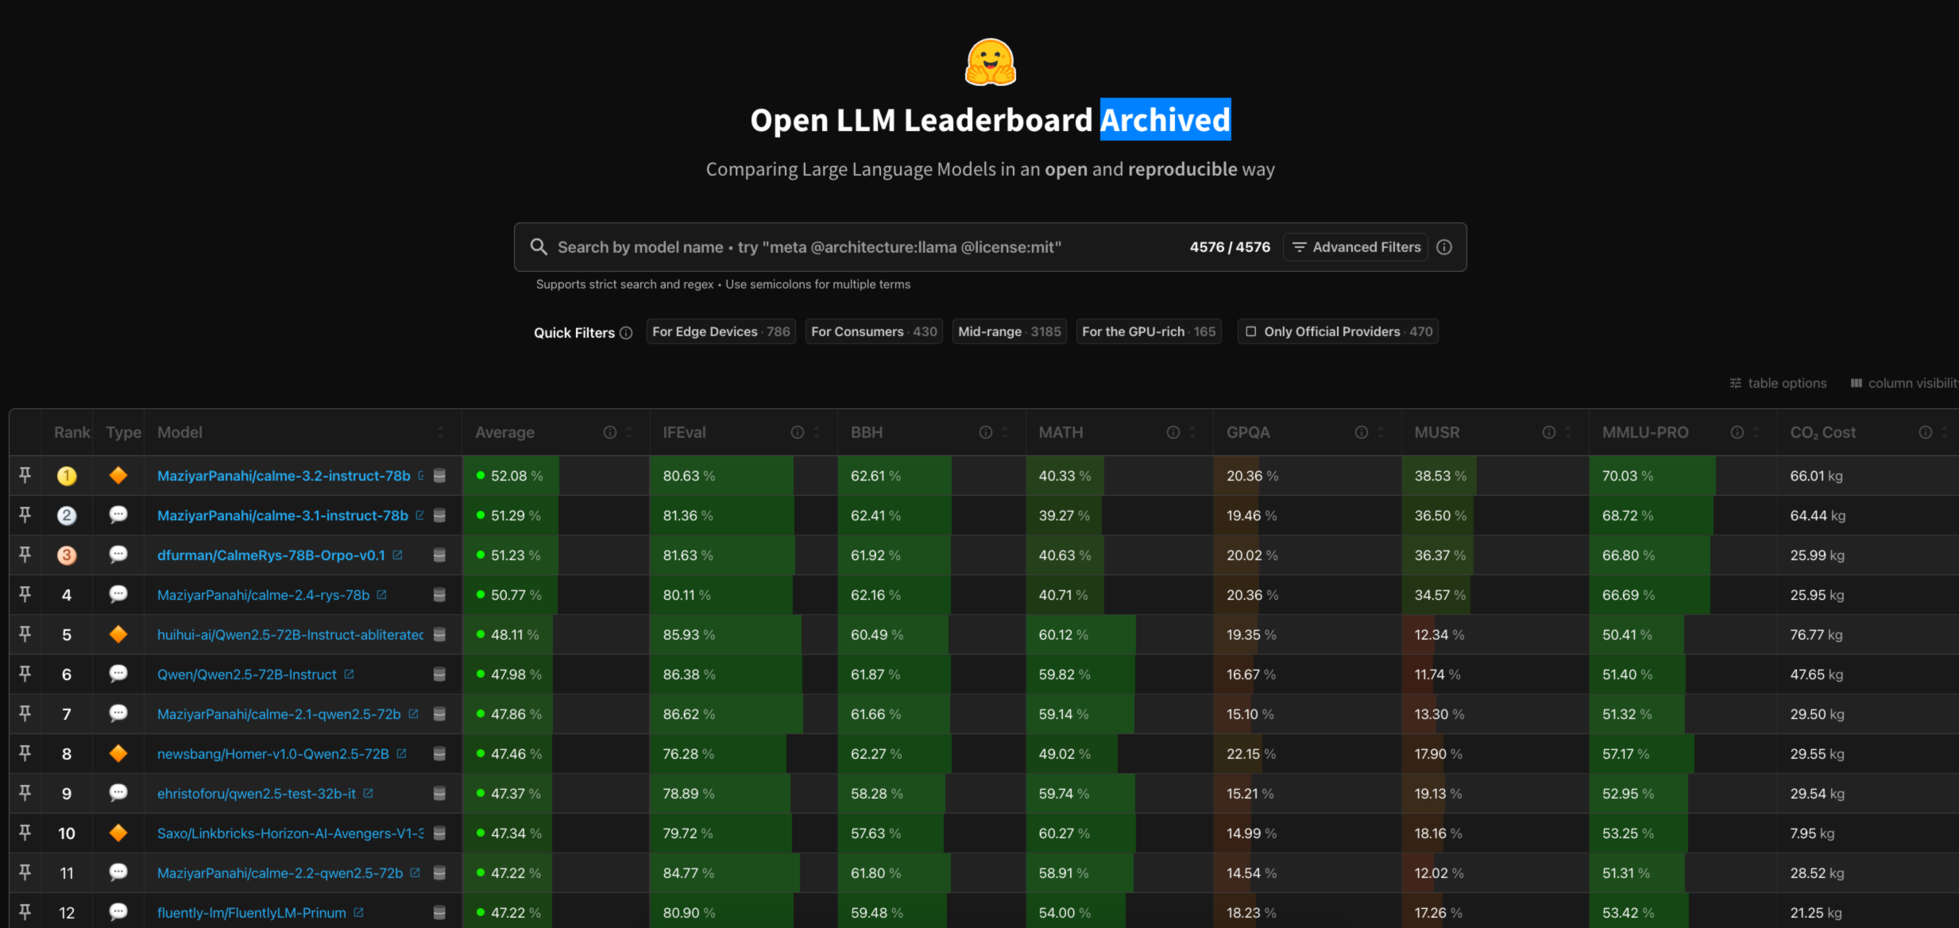Select the For Consumers filter chip
This screenshot has height=928, width=1959.
(873, 331)
